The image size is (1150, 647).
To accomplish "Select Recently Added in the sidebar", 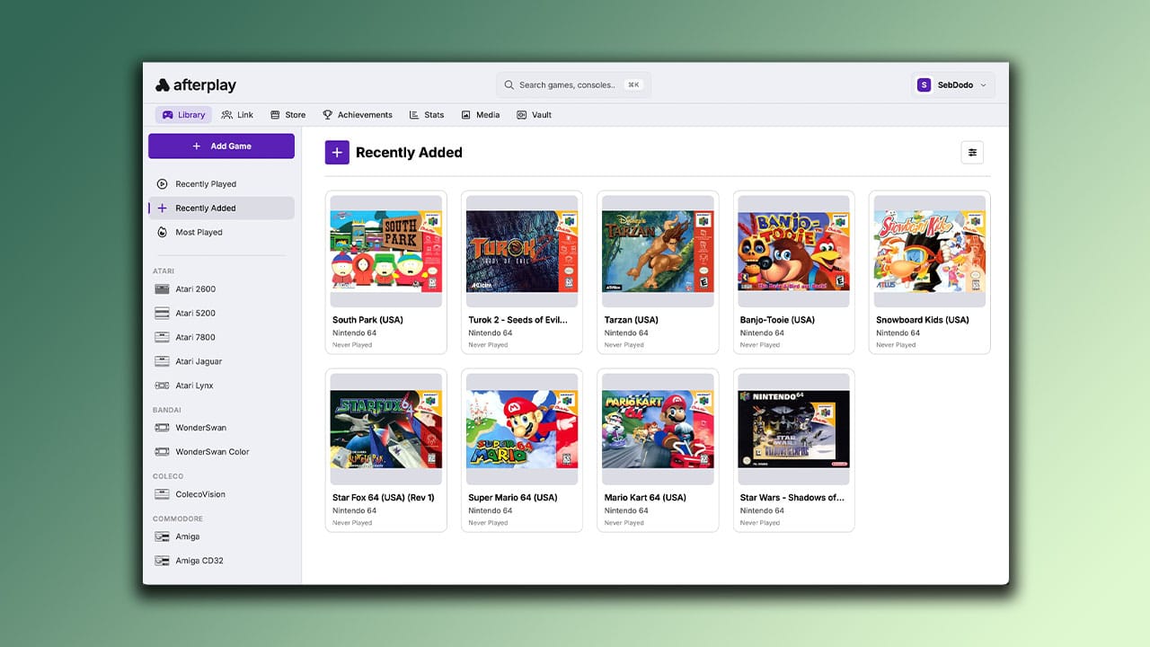I will [x=221, y=208].
